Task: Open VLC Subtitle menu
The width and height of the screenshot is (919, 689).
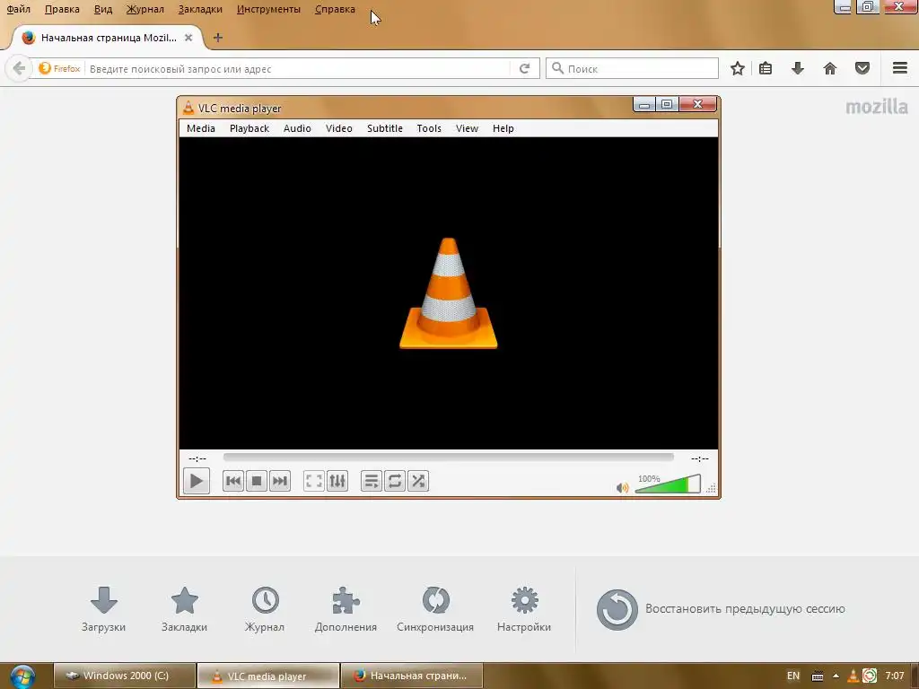Action: (384, 128)
